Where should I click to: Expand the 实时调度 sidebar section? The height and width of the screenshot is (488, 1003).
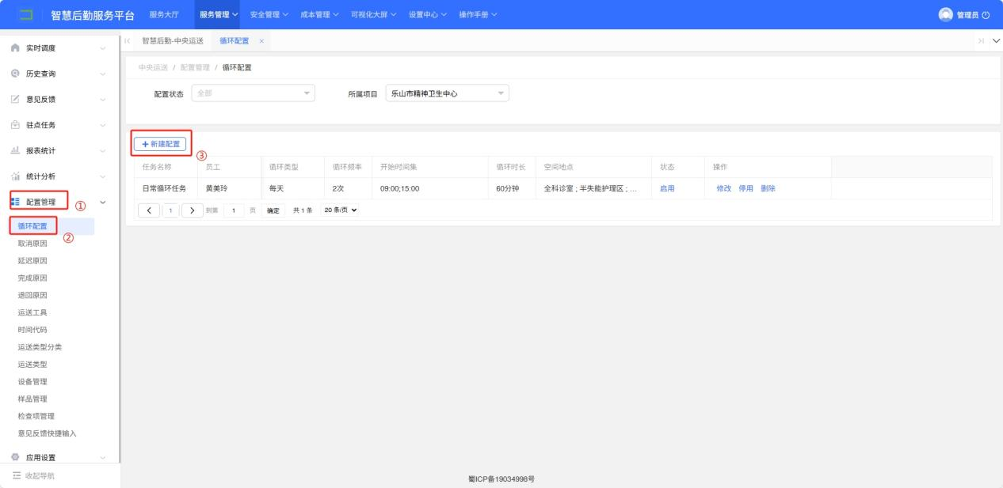tap(102, 48)
